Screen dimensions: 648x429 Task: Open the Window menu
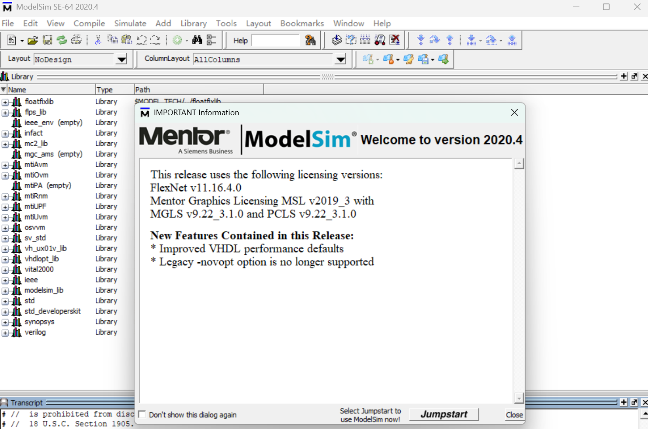[349, 23]
